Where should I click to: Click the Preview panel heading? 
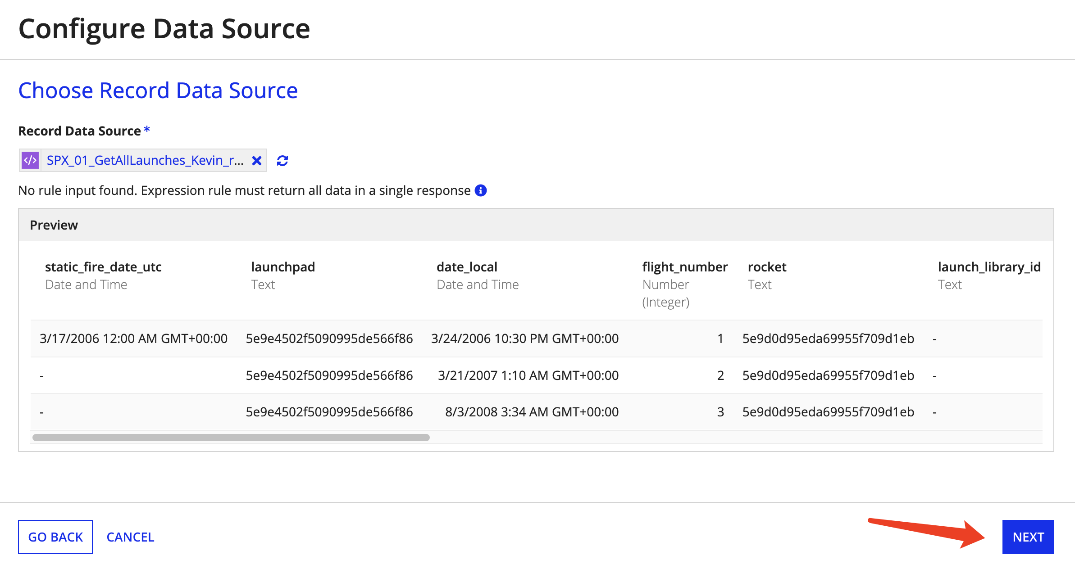point(54,225)
